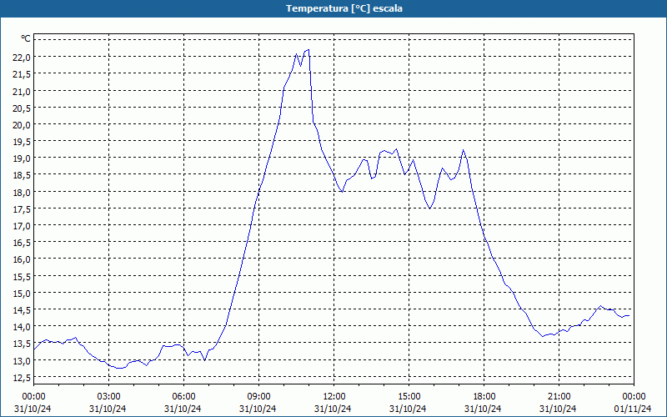Image resolution: width=667 pixels, height=417 pixels.
Task: Select the '01/11/24' date label
Action: (x=633, y=409)
